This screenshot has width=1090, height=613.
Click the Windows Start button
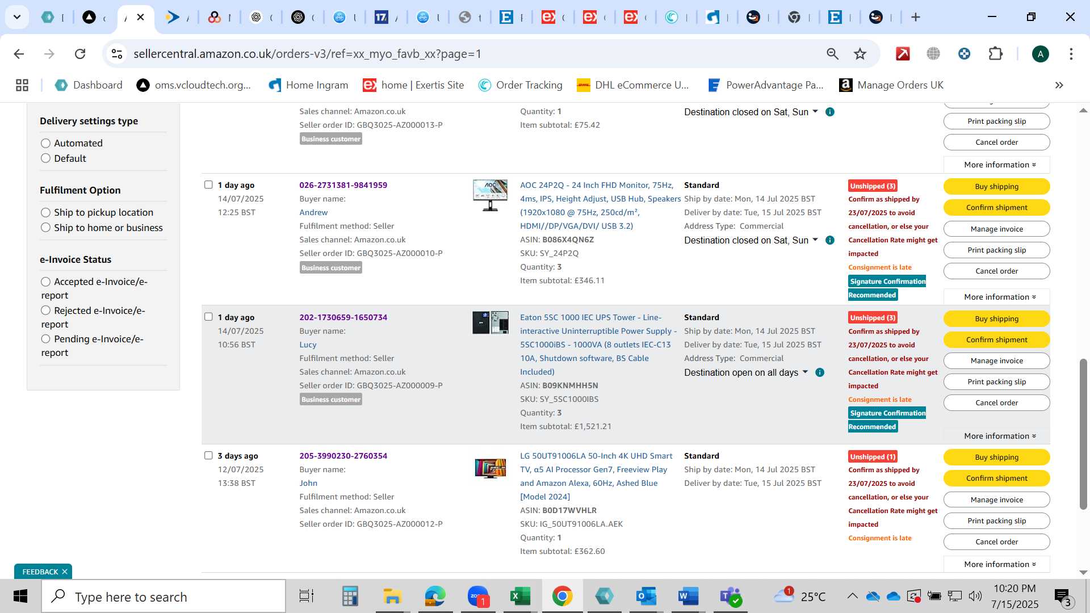[20, 597]
